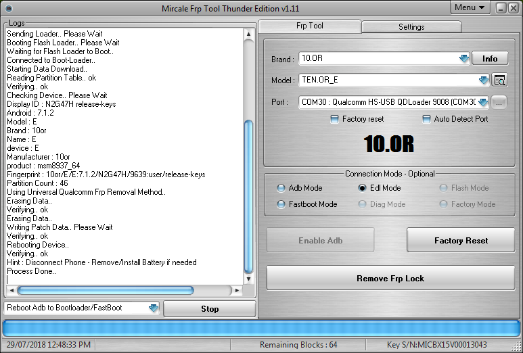Viewport: 523px width, 353px height.
Task: Click the 'Partition Count : 46' log line
Action: (x=37, y=183)
